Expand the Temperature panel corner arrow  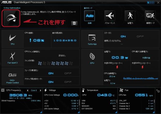pyautogui.click(x=116, y=112)
